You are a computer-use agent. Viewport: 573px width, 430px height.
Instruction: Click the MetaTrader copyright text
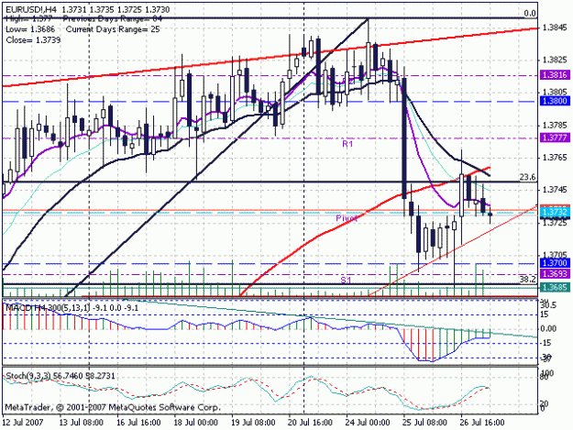point(113,407)
